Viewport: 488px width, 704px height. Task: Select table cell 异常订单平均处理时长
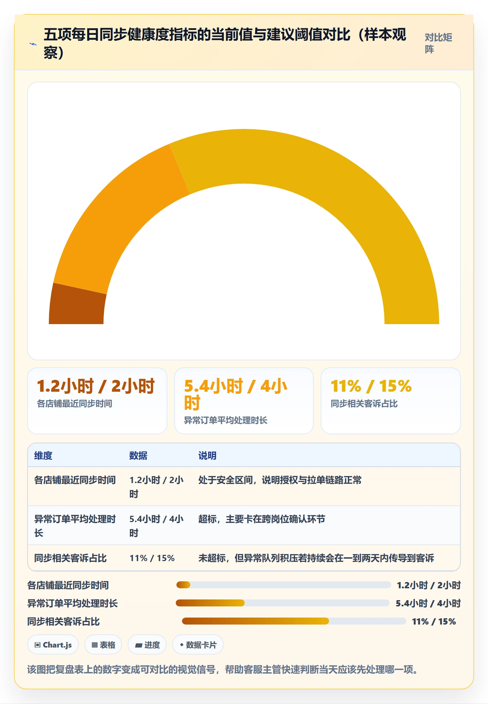click(75, 526)
